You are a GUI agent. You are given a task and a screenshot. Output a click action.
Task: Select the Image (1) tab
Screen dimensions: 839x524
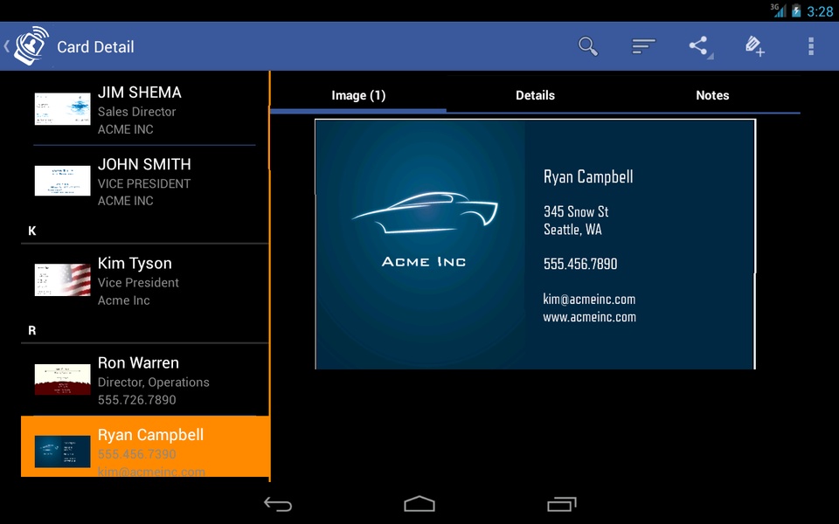tap(358, 95)
